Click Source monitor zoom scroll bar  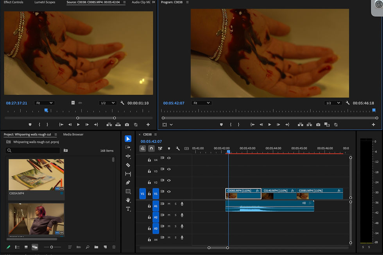coord(96,118)
